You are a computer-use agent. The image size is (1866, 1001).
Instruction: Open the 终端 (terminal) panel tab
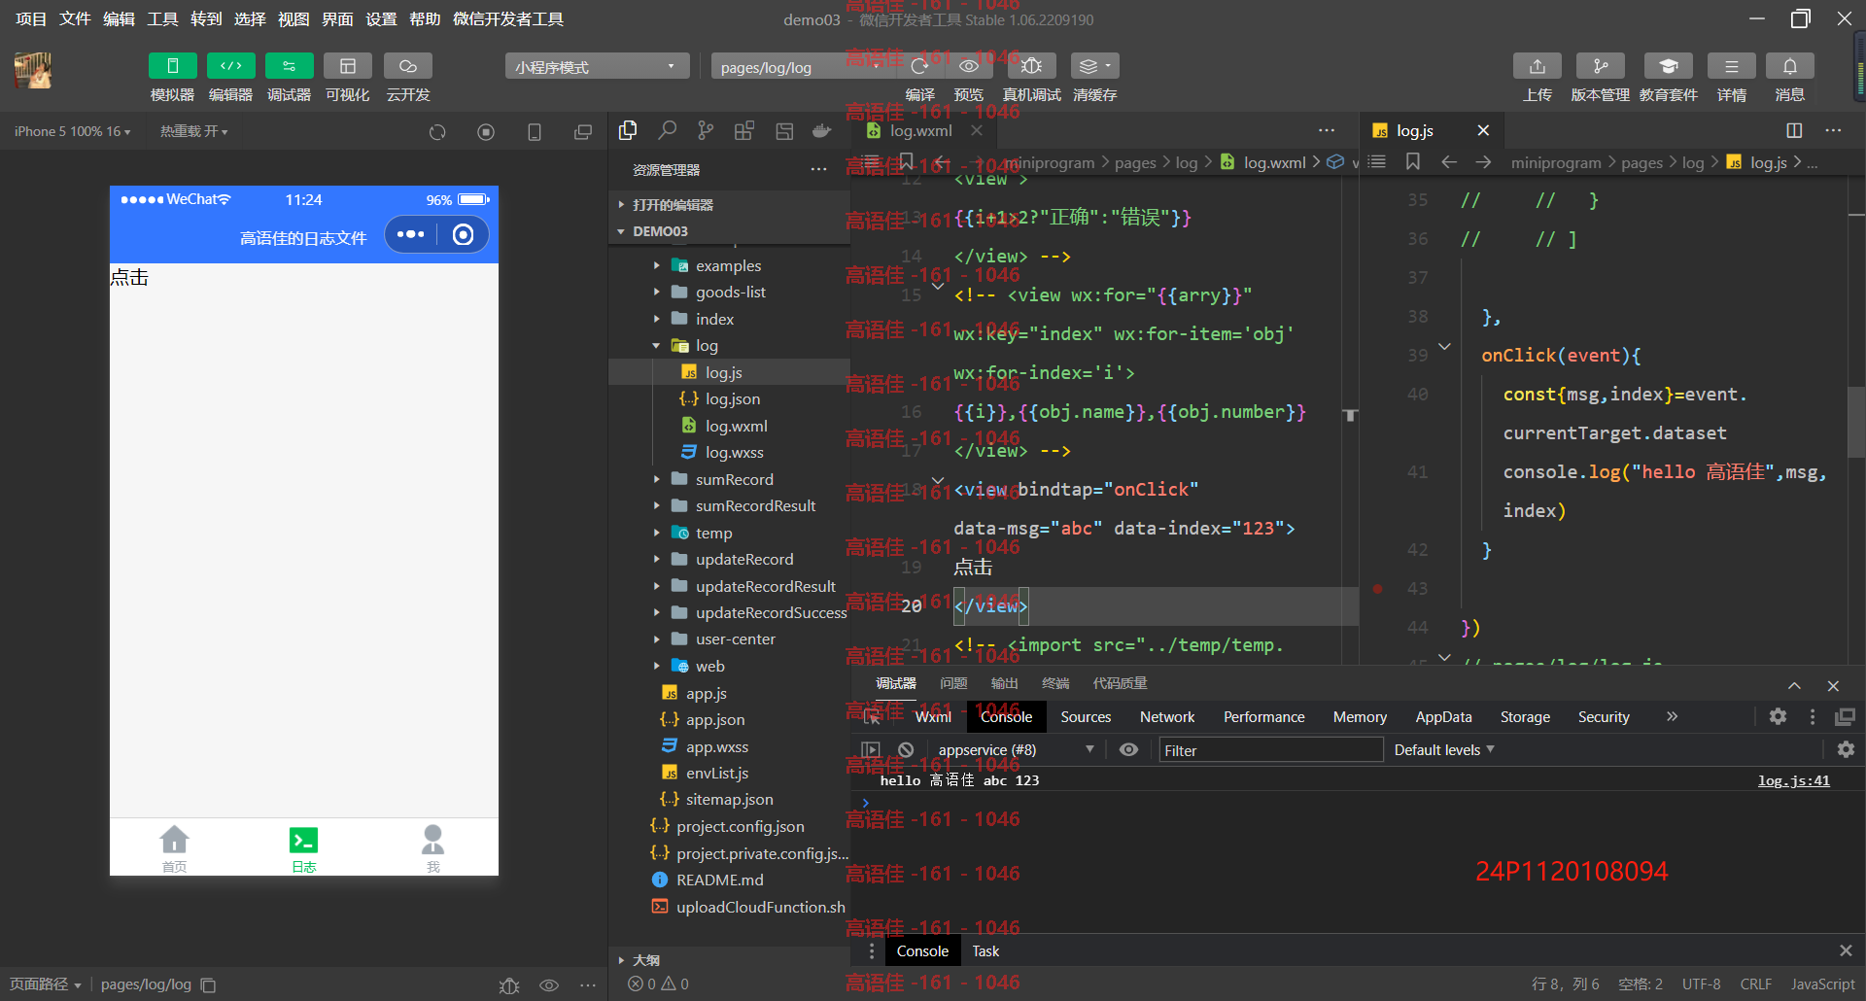click(x=1055, y=683)
